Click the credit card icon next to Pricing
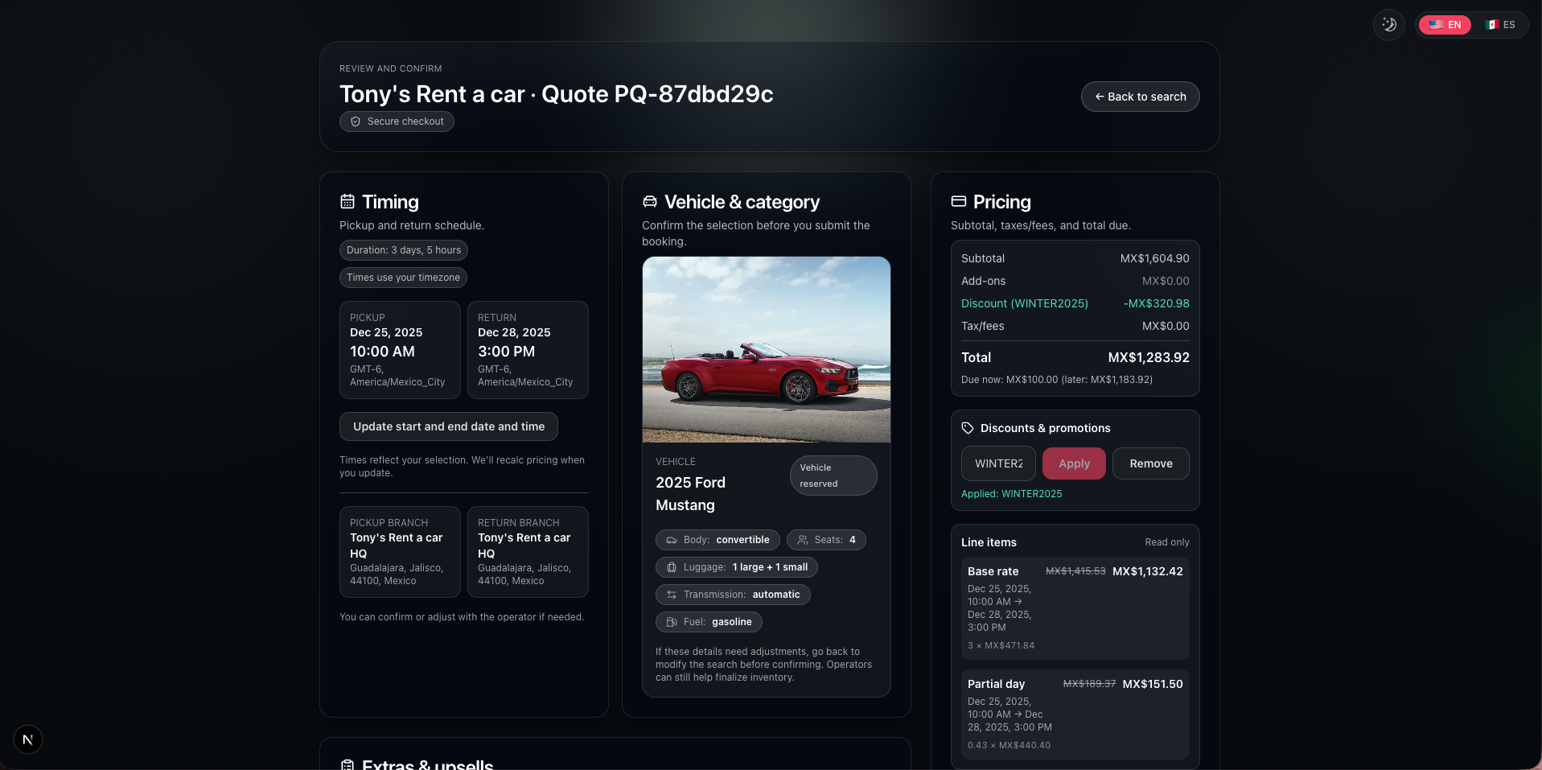1542x770 pixels. (959, 202)
